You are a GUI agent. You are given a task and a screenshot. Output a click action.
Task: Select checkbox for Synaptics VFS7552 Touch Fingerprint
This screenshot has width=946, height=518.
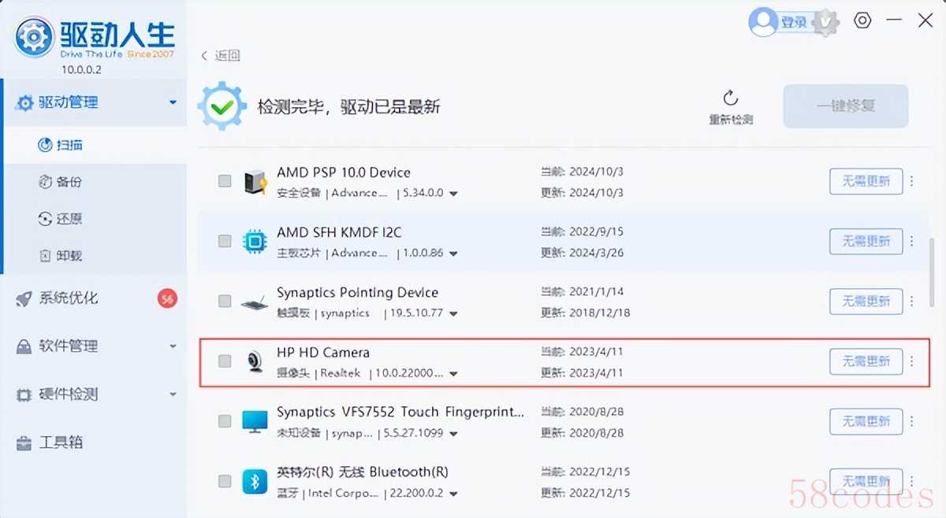225,421
